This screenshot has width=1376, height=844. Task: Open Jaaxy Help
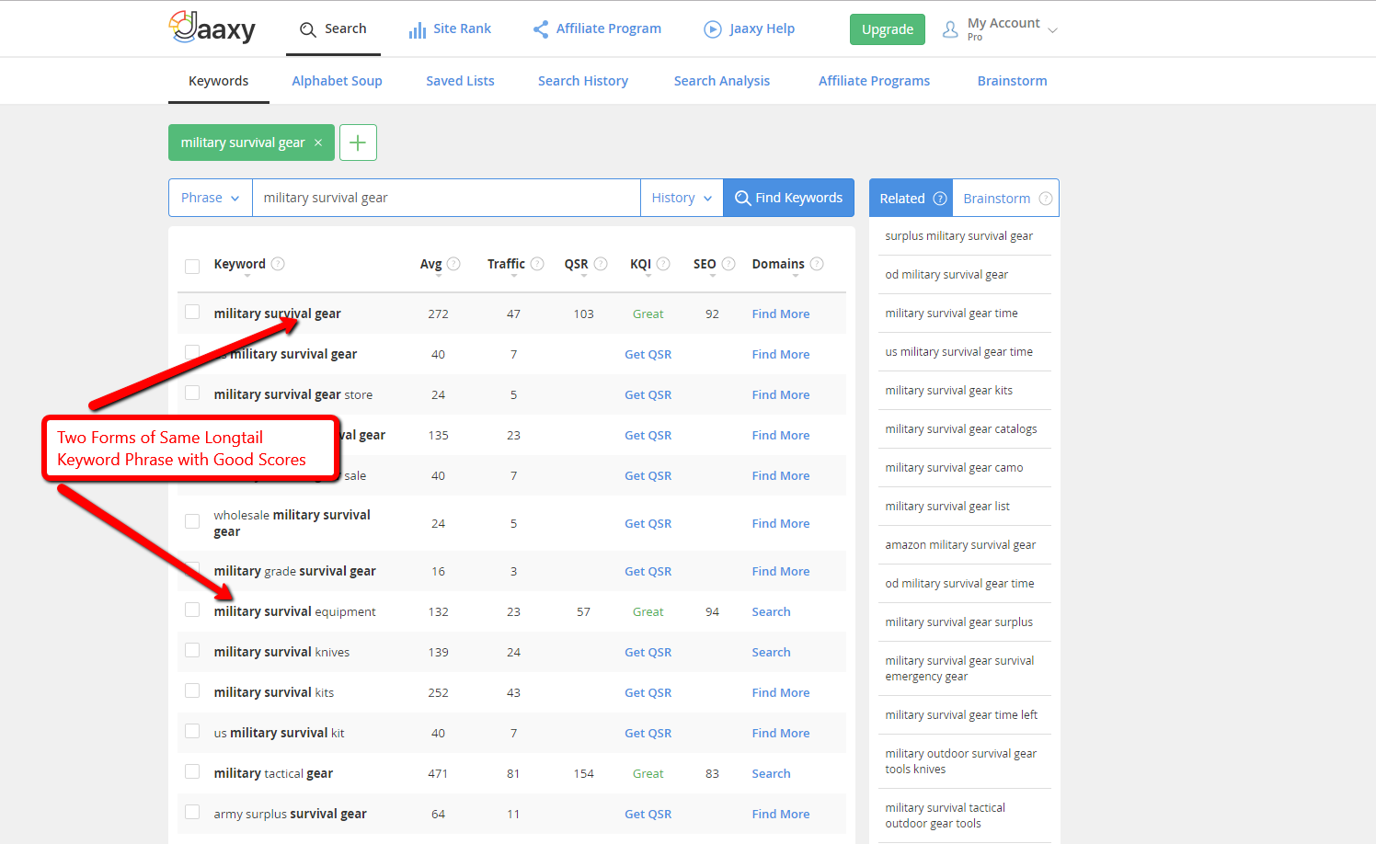point(749,29)
